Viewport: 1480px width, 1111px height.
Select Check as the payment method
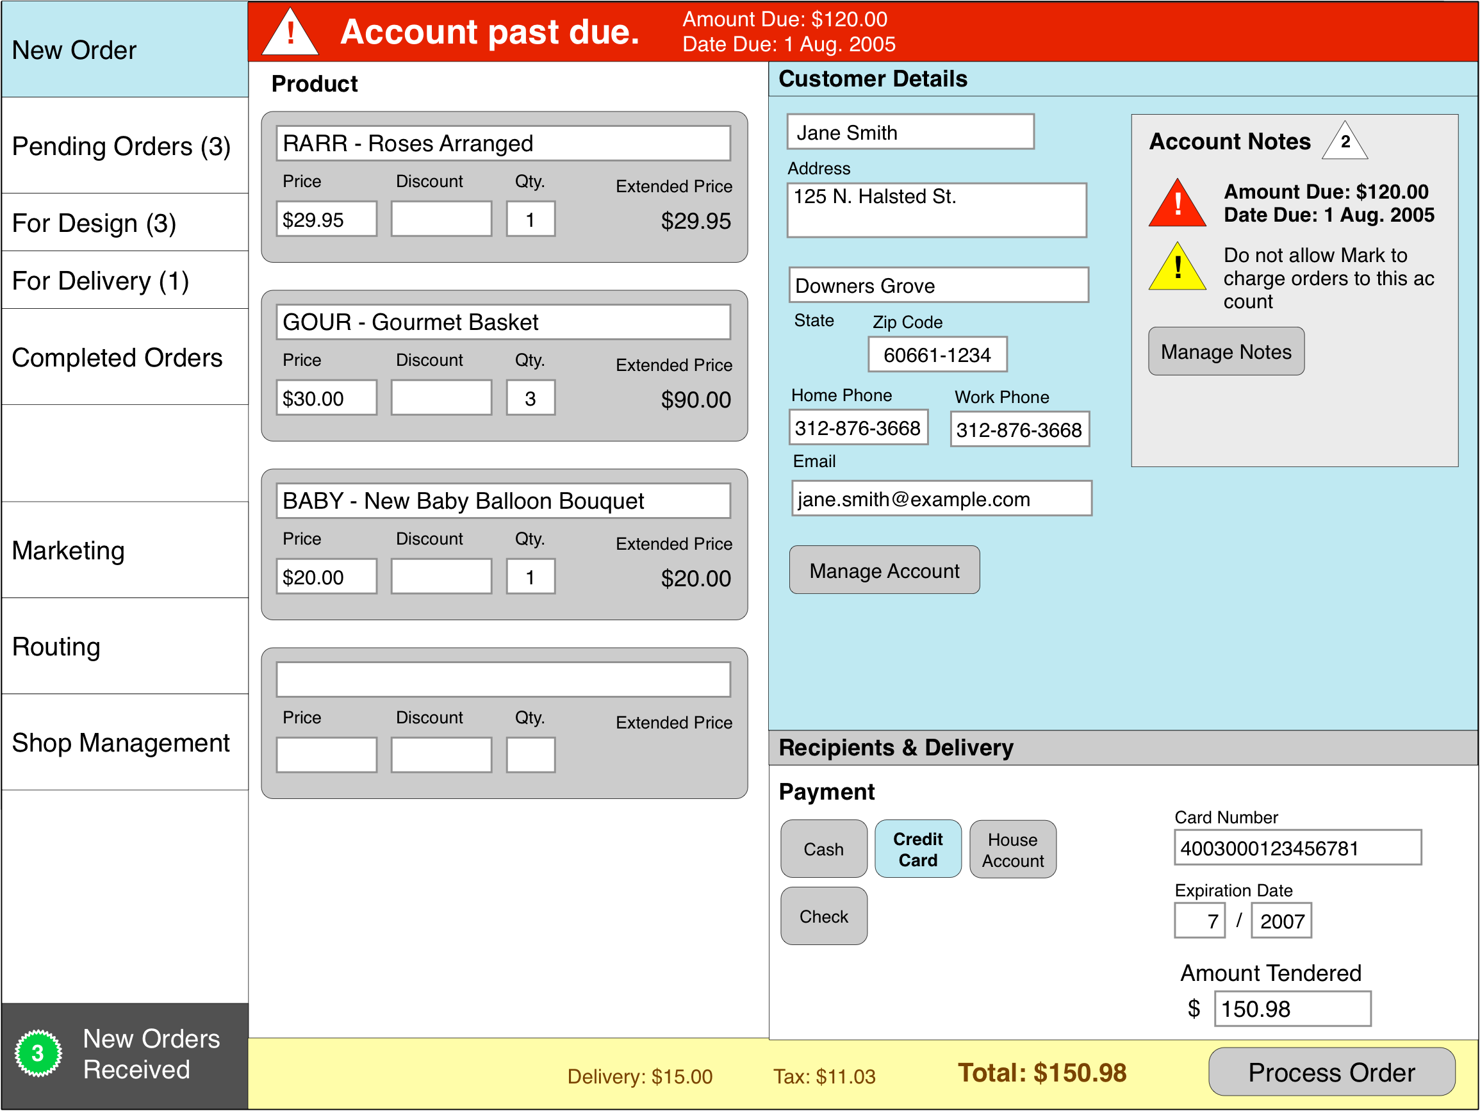pos(824,916)
